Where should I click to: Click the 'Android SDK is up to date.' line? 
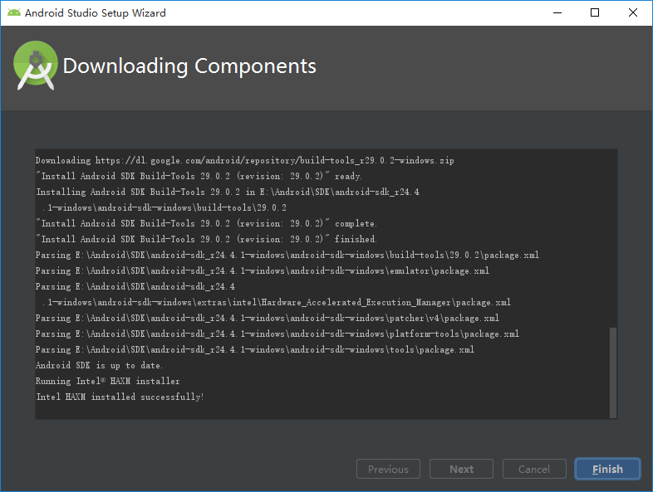99,365
